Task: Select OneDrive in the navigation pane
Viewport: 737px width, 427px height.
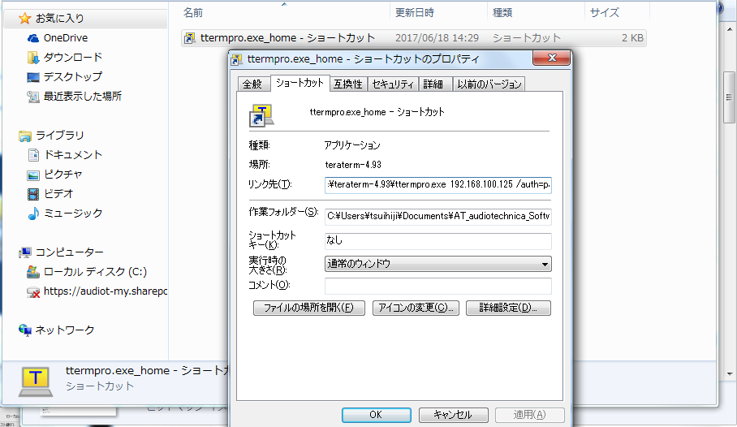Action: pyautogui.click(x=65, y=38)
